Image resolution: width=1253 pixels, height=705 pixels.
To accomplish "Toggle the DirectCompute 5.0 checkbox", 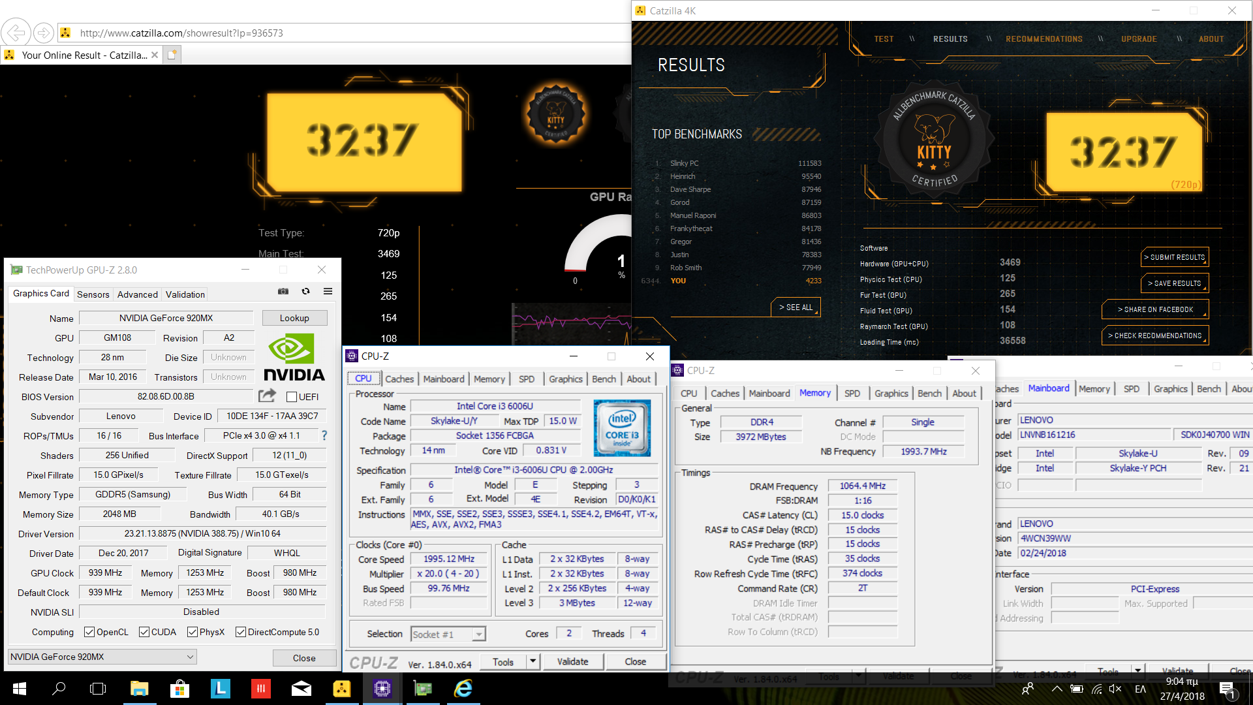I will (x=241, y=632).
